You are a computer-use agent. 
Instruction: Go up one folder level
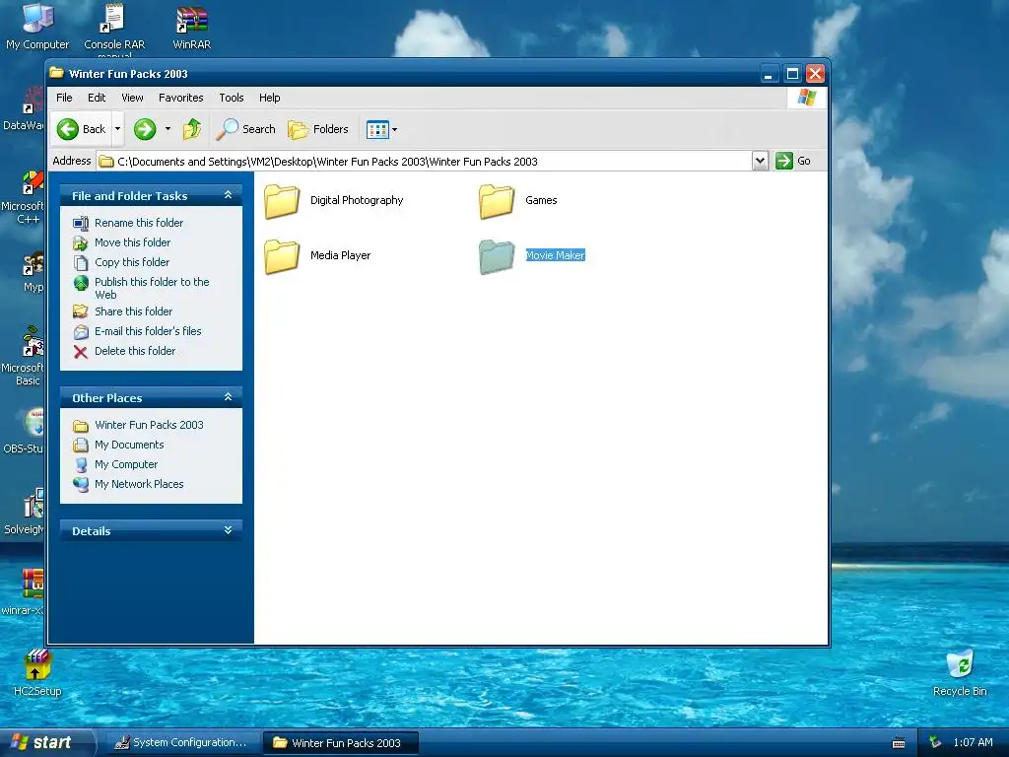coord(192,129)
